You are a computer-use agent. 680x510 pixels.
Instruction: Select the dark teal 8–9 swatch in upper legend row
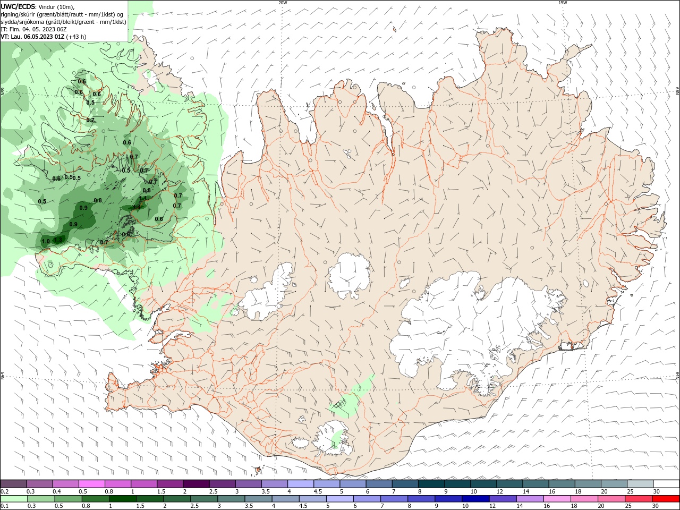pyautogui.click(x=431, y=484)
